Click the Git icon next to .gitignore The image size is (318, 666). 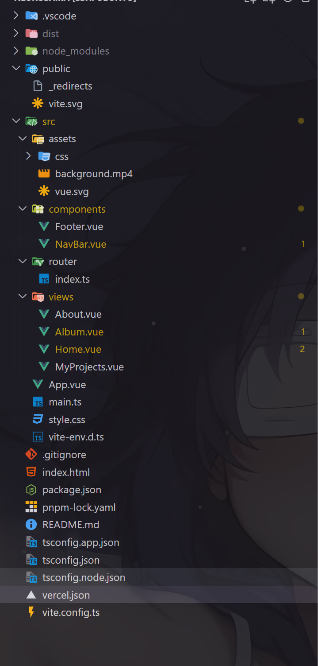click(x=31, y=454)
